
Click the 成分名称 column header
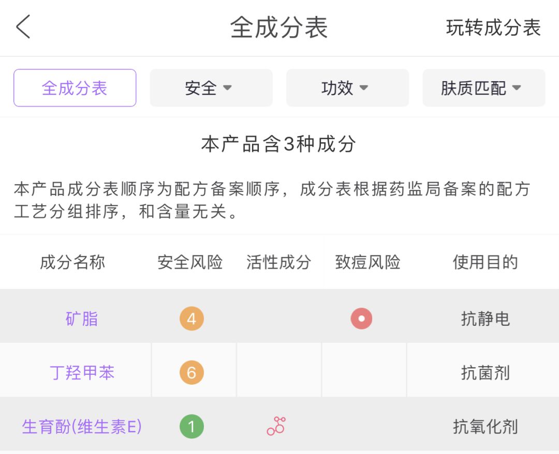click(73, 262)
